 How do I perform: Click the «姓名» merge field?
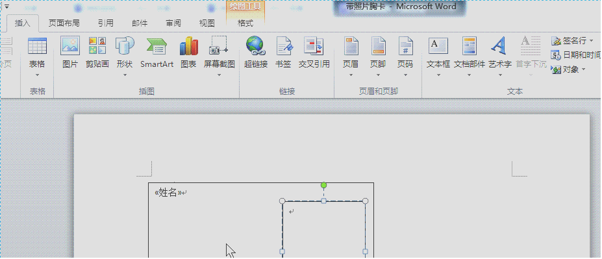coord(168,193)
